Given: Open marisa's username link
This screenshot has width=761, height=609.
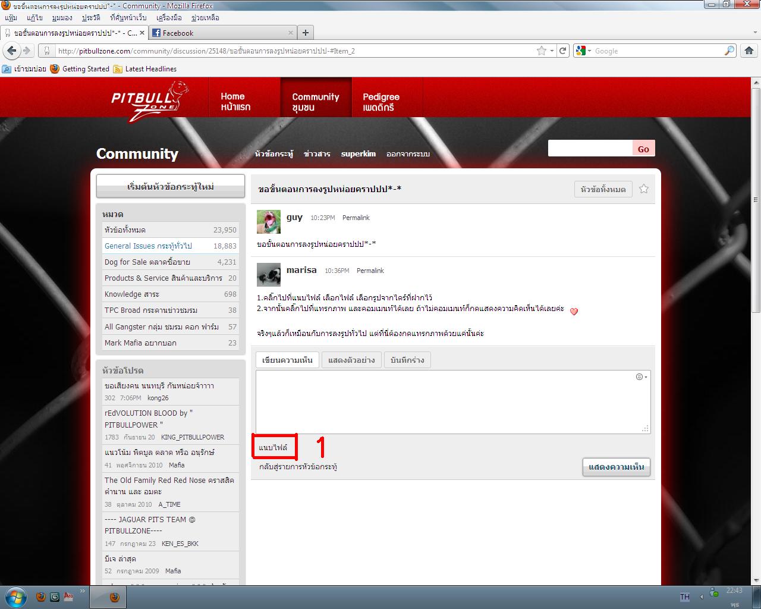Looking at the screenshot, I should click(301, 270).
